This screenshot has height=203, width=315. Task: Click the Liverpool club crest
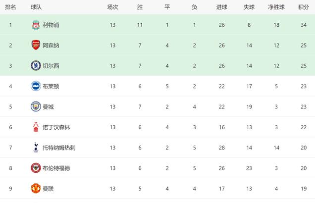tap(36, 25)
